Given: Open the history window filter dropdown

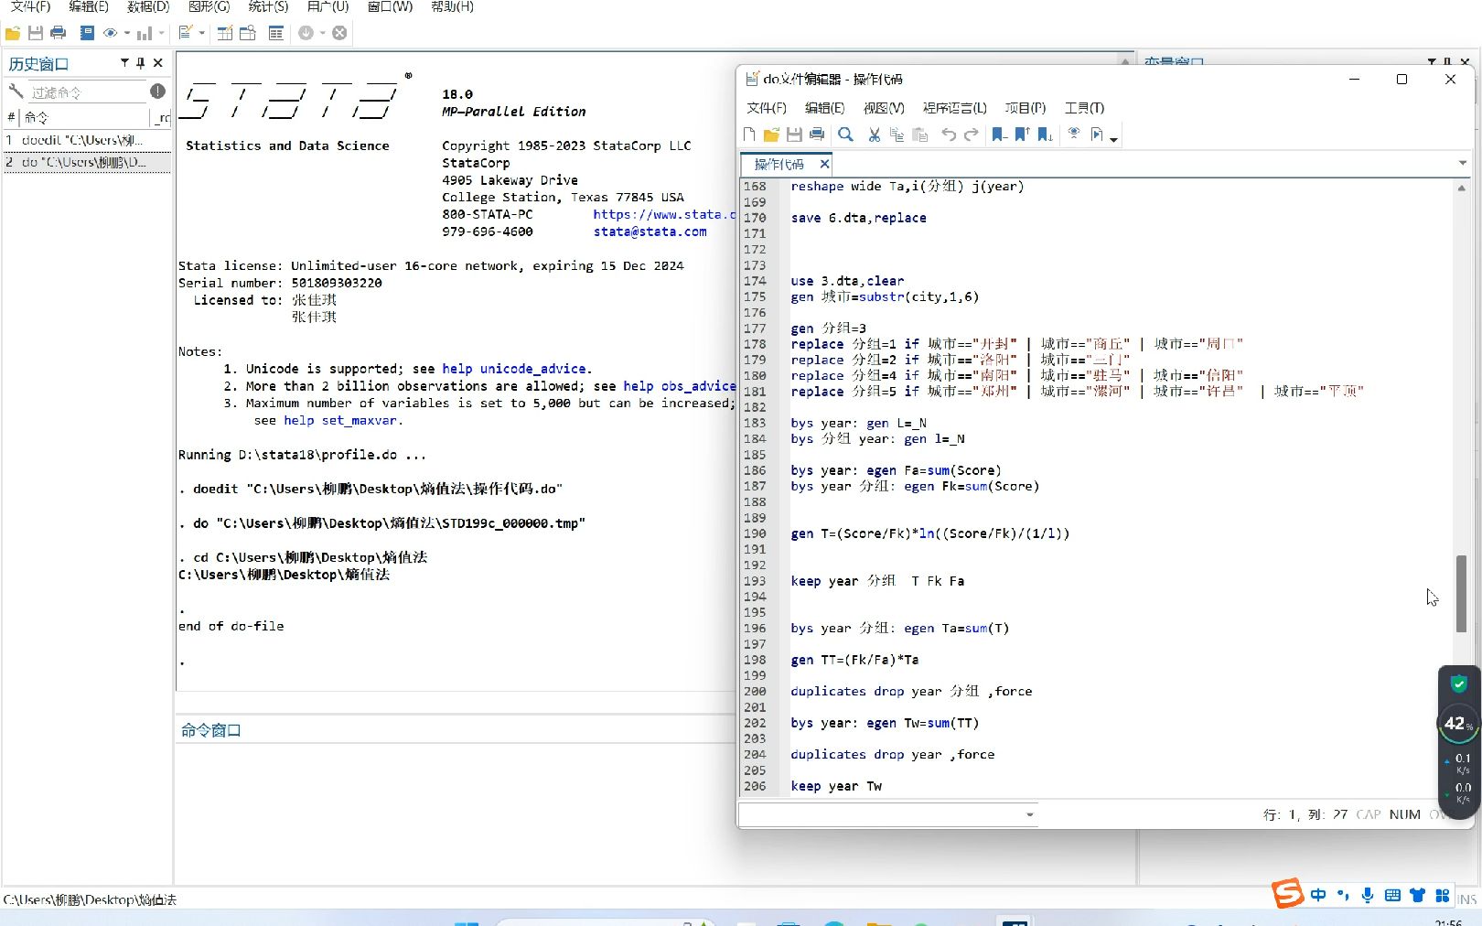Looking at the screenshot, I should pyautogui.click(x=124, y=63).
